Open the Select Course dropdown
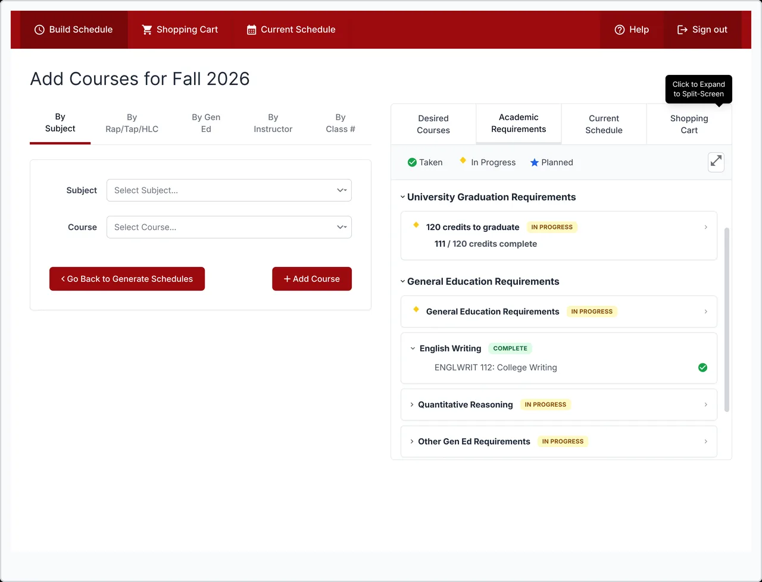Image resolution: width=762 pixels, height=582 pixels. (x=229, y=227)
